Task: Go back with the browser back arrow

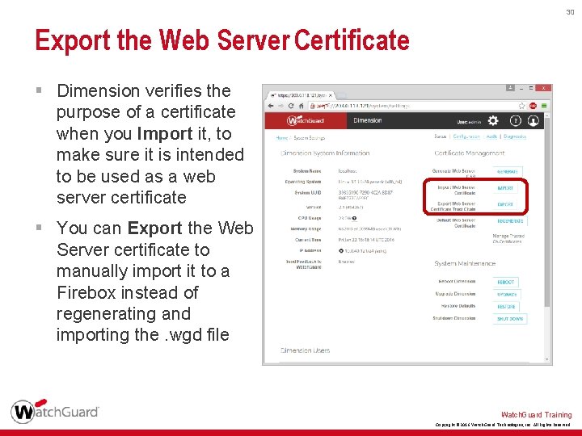Action: tap(271, 106)
